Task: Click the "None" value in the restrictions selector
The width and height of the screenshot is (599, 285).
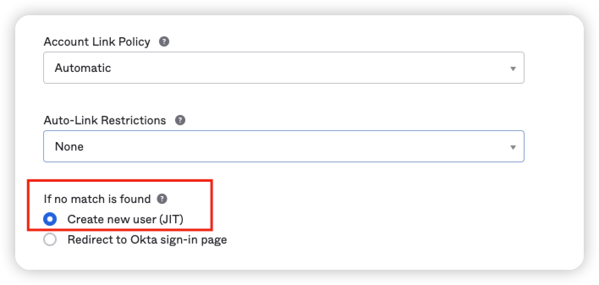Action: pos(69,147)
